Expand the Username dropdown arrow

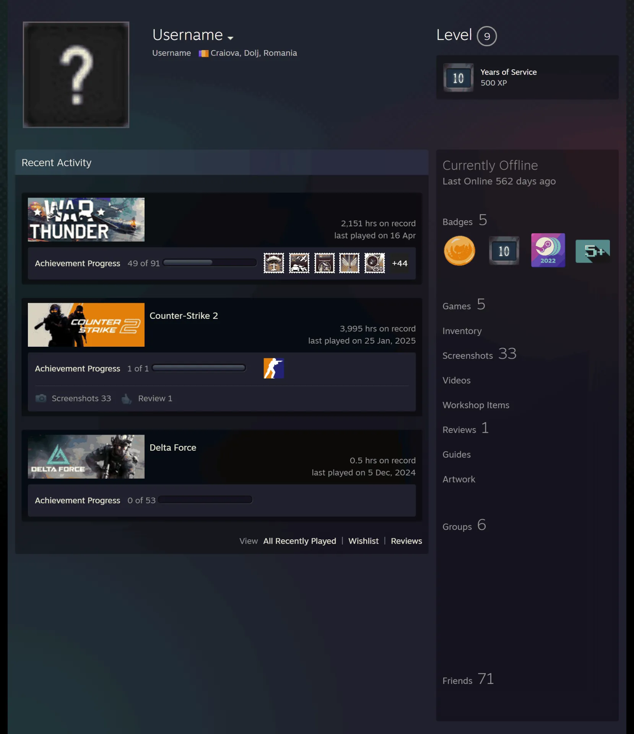pyautogui.click(x=230, y=38)
